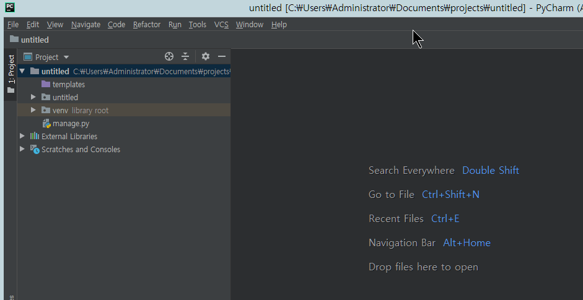Expand the venv folder arrow
This screenshot has height=300, width=583.
pos(33,110)
